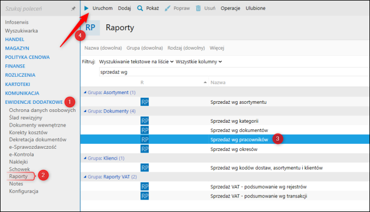Open Konfiguracja in sidebar
370x212 pixels.
pos(23,191)
